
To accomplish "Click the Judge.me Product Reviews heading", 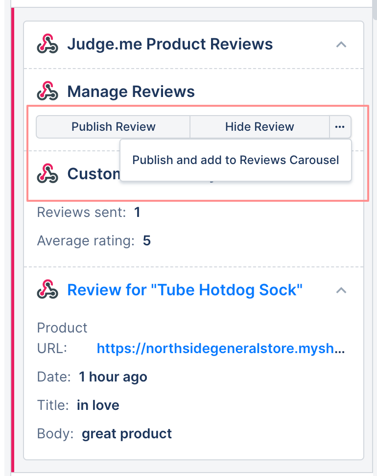I will click(170, 44).
